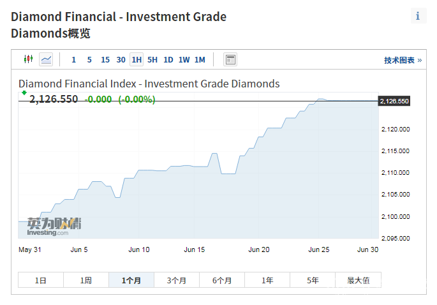
Task: Choose the 15 minute interval
Action: click(x=105, y=60)
